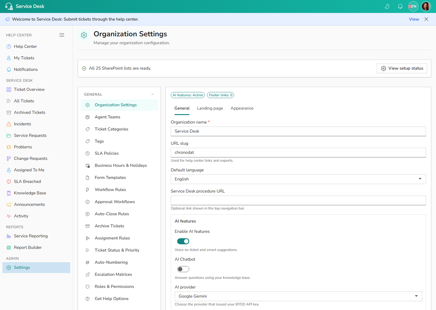This screenshot has width=436, height=310.
Task: Click the Service Requests folder icon
Action: coord(9,136)
